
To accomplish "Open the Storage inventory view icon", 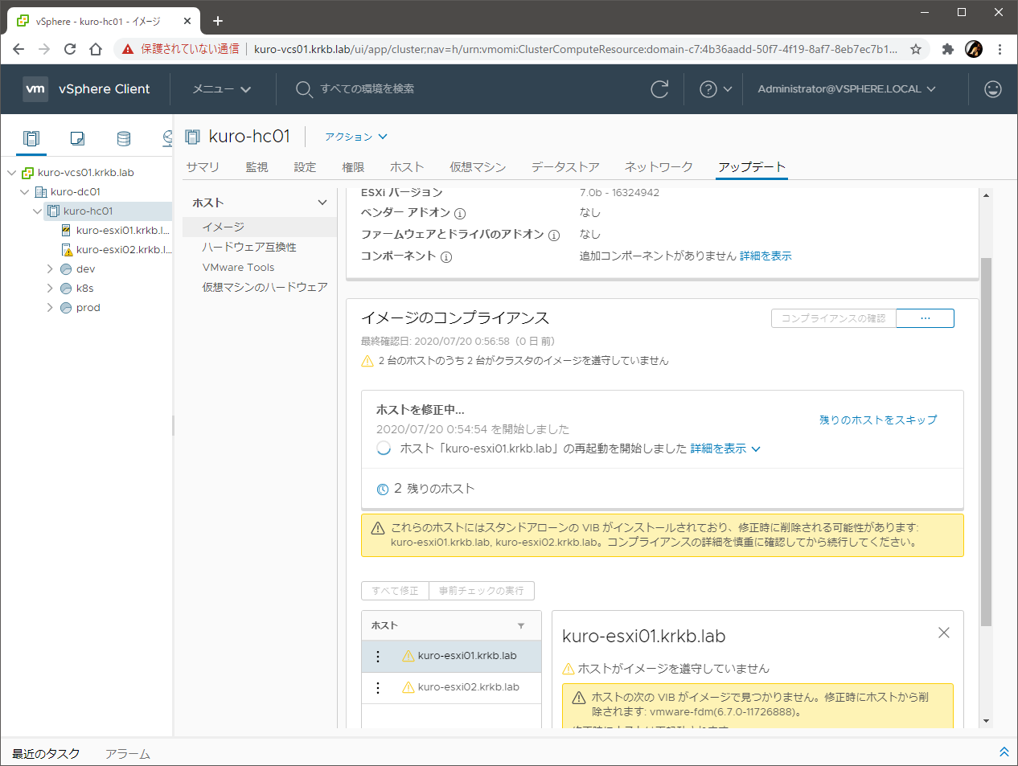I will coord(124,138).
